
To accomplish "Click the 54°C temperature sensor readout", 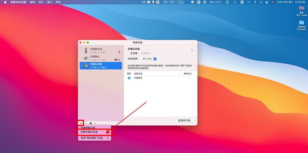I will pos(172,2).
